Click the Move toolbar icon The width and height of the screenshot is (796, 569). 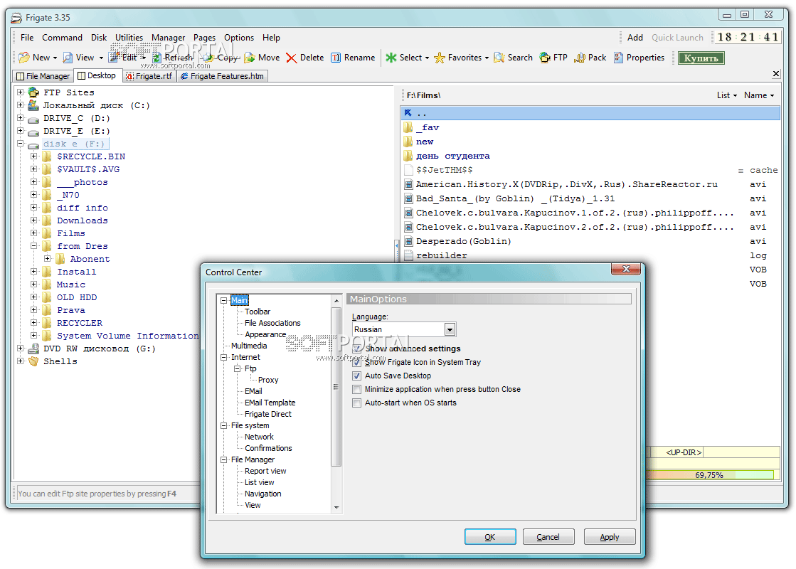coord(250,58)
